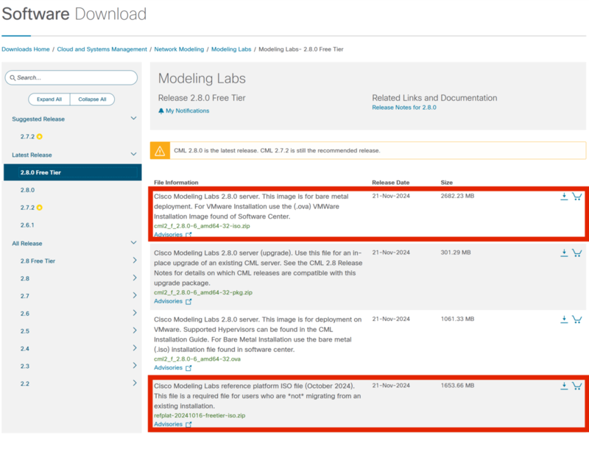Download the cml2_f_2.8.0-6_amd64-32-iso.zip file
The image size is (589, 452).
(x=564, y=197)
